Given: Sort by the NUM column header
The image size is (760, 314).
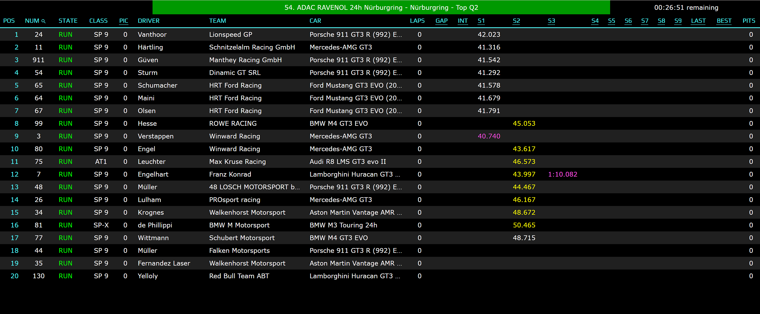Looking at the screenshot, I should [x=32, y=21].
